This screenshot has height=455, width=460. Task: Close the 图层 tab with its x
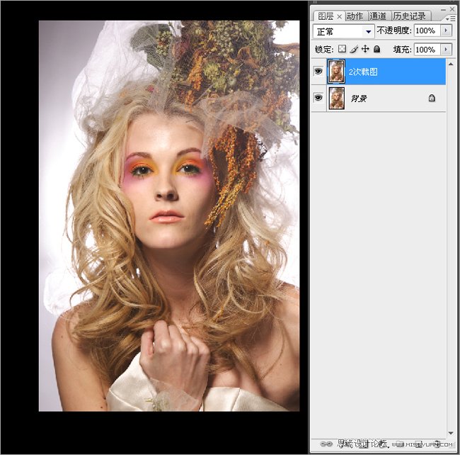point(339,16)
